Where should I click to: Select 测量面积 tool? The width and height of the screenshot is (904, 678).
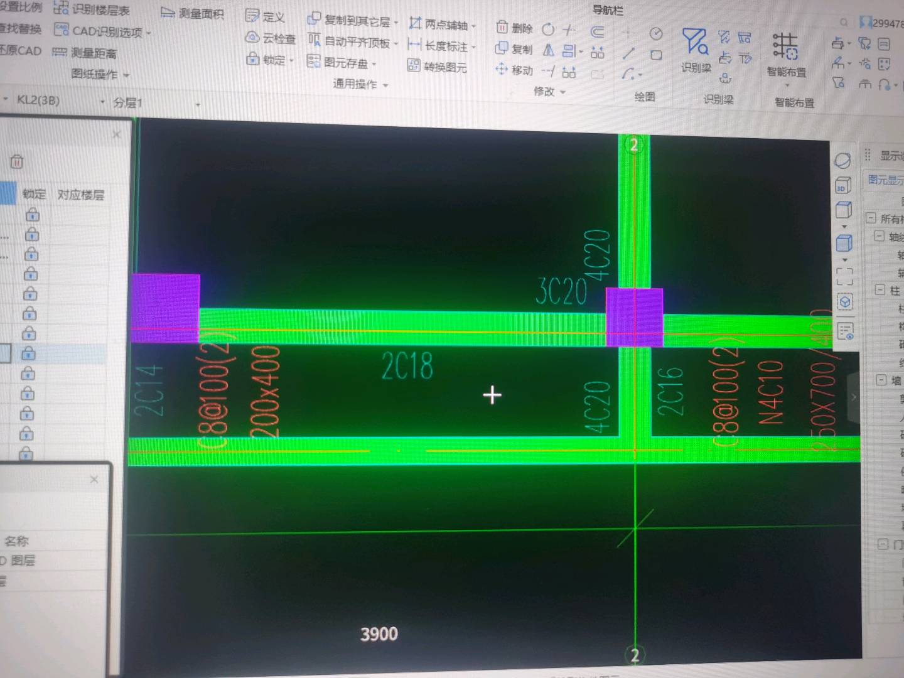[x=192, y=13]
